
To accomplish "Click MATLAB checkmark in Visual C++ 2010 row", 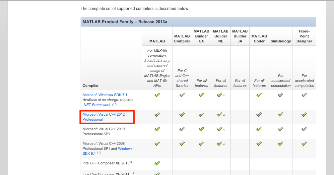I will click(x=157, y=129).
